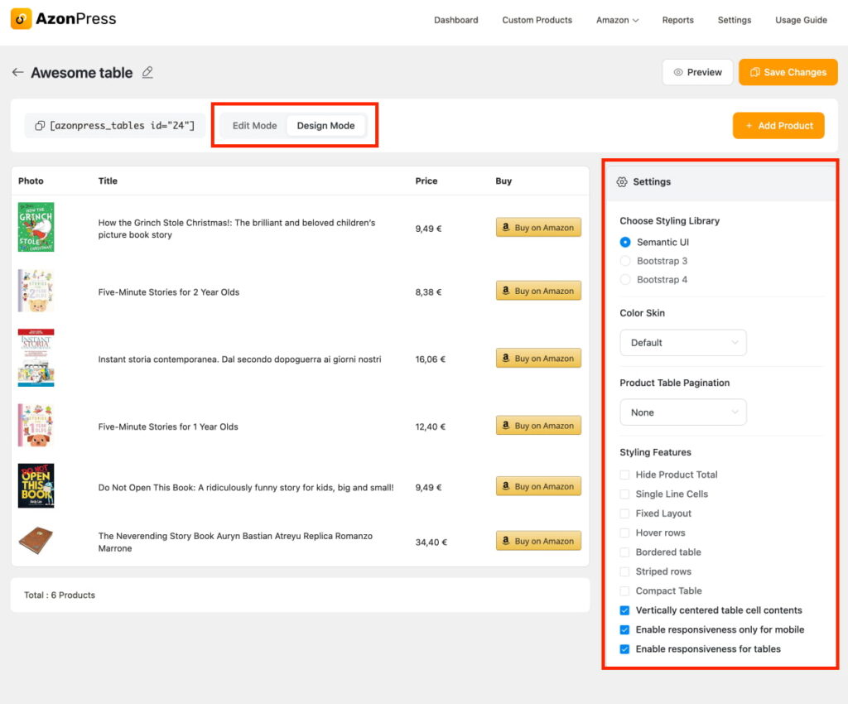Screen dimensions: 848x704
Task: Edit table name with pencil icon
Action: coord(147,72)
